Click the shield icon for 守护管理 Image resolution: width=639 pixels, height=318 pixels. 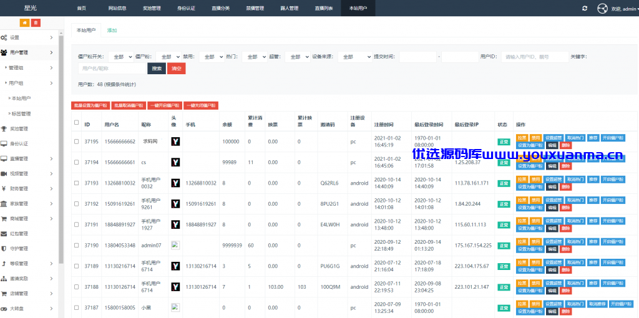4,249
